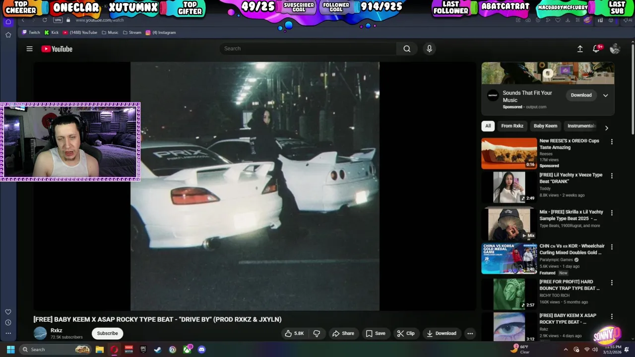Start voice search with the microphone icon

[429, 49]
